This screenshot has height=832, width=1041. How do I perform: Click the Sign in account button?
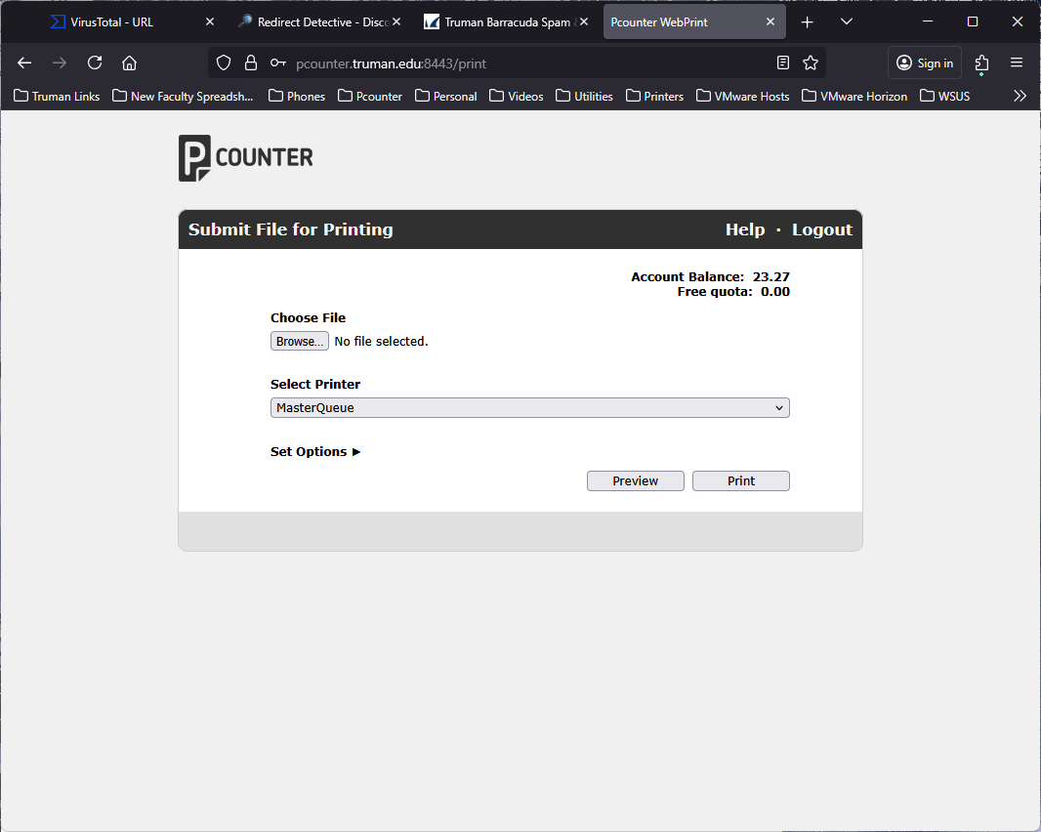click(x=925, y=63)
